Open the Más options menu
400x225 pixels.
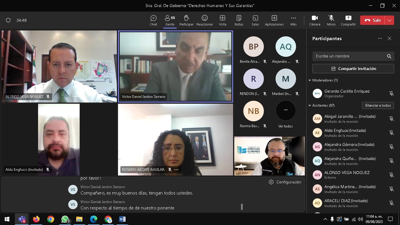[x=293, y=20]
